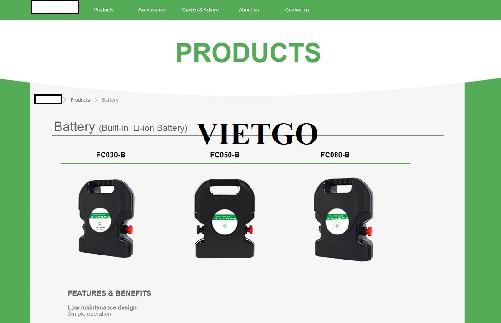This screenshot has width=501, height=323.
Task: Click the chevron after the home breadcrumb
Action: (x=64, y=100)
